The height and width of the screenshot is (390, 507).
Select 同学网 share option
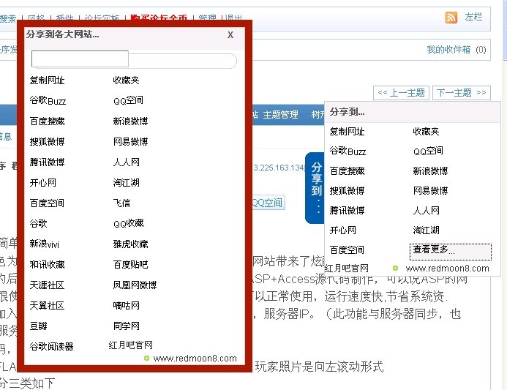126,326
